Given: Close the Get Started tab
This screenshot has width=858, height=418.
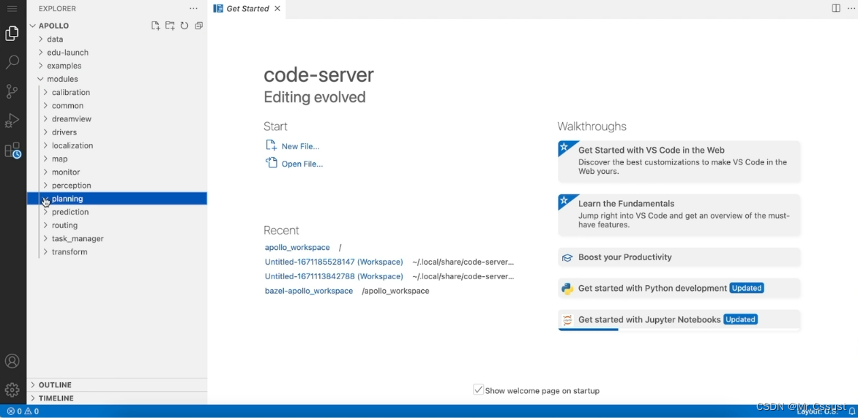Looking at the screenshot, I should [277, 9].
